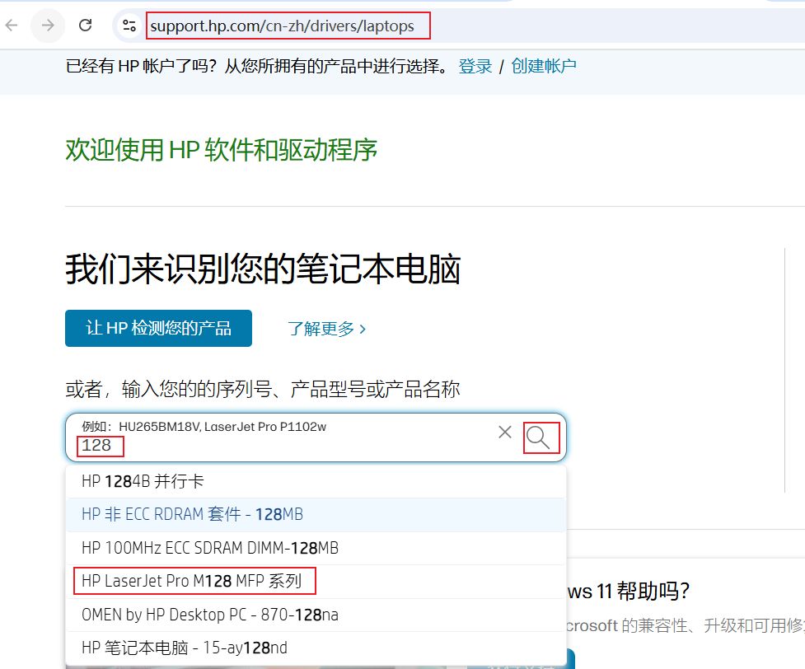The width and height of the screenshot is (805, 669).
Task: Click the 登录 link
Action: pyautogui.click(x=475, y=67)
